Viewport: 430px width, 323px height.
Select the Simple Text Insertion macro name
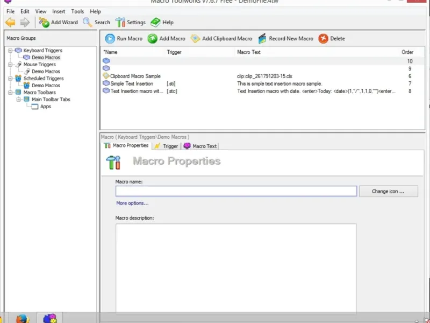point(132,83)
